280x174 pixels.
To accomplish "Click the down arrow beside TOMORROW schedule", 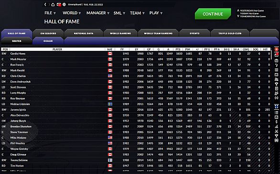I will click(x=238, y=16).
